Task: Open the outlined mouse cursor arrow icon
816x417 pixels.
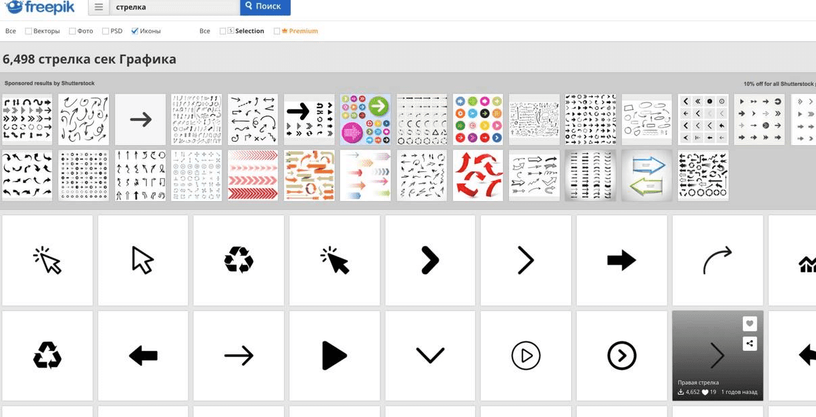Action: point(143,260)
